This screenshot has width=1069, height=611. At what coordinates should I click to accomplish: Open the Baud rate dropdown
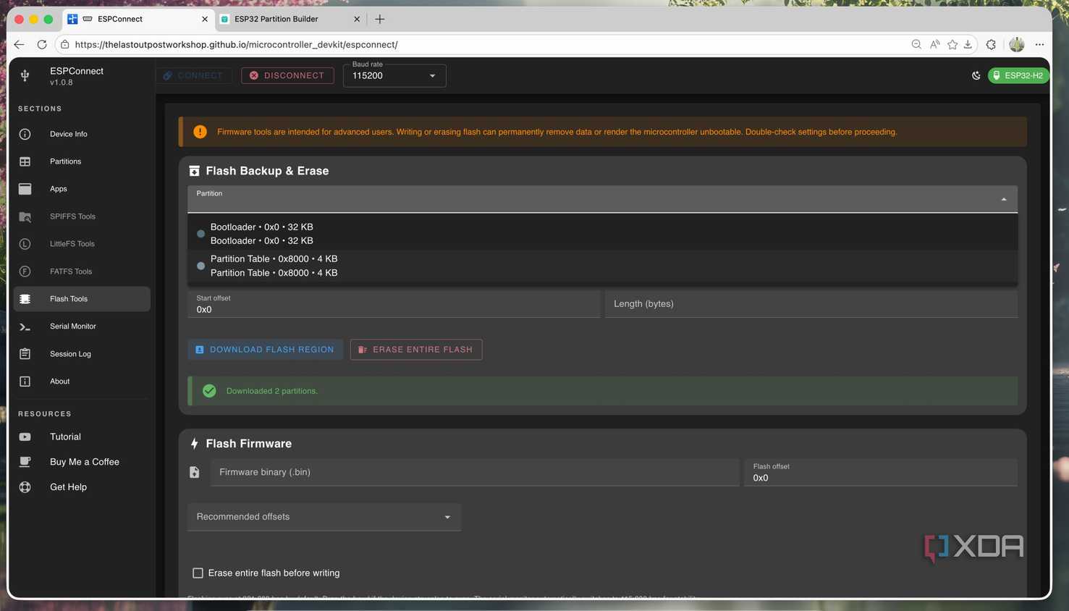(x=394, y=75)
